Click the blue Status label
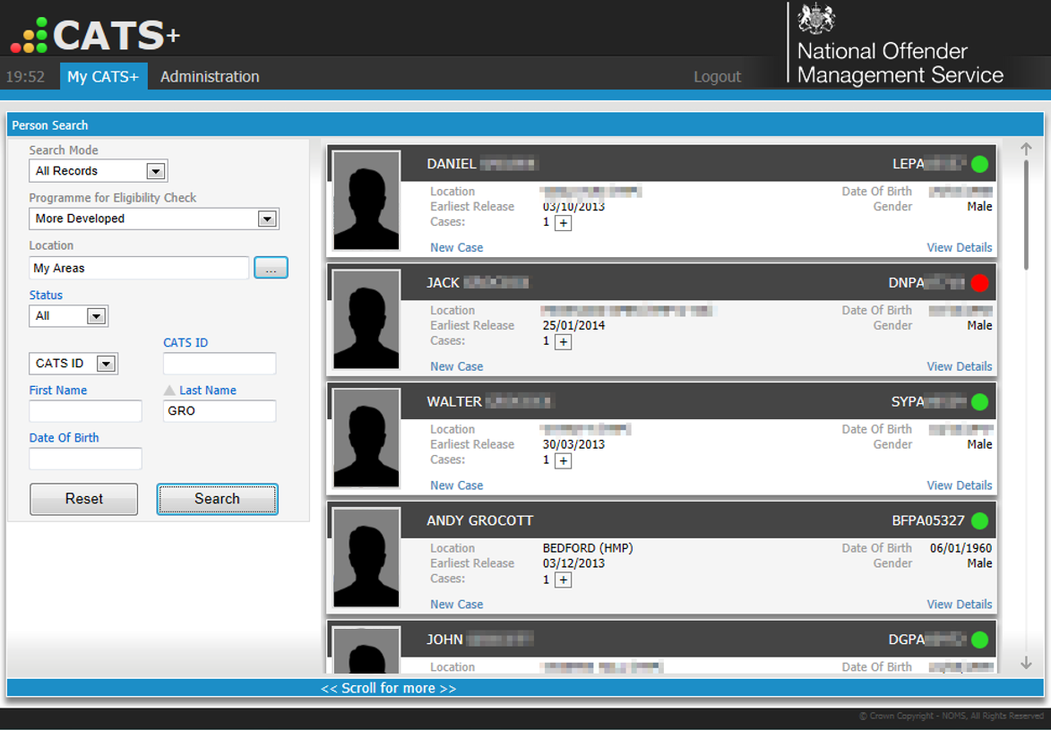This screenshot has height=730, width=1051. tap(46, 295)
